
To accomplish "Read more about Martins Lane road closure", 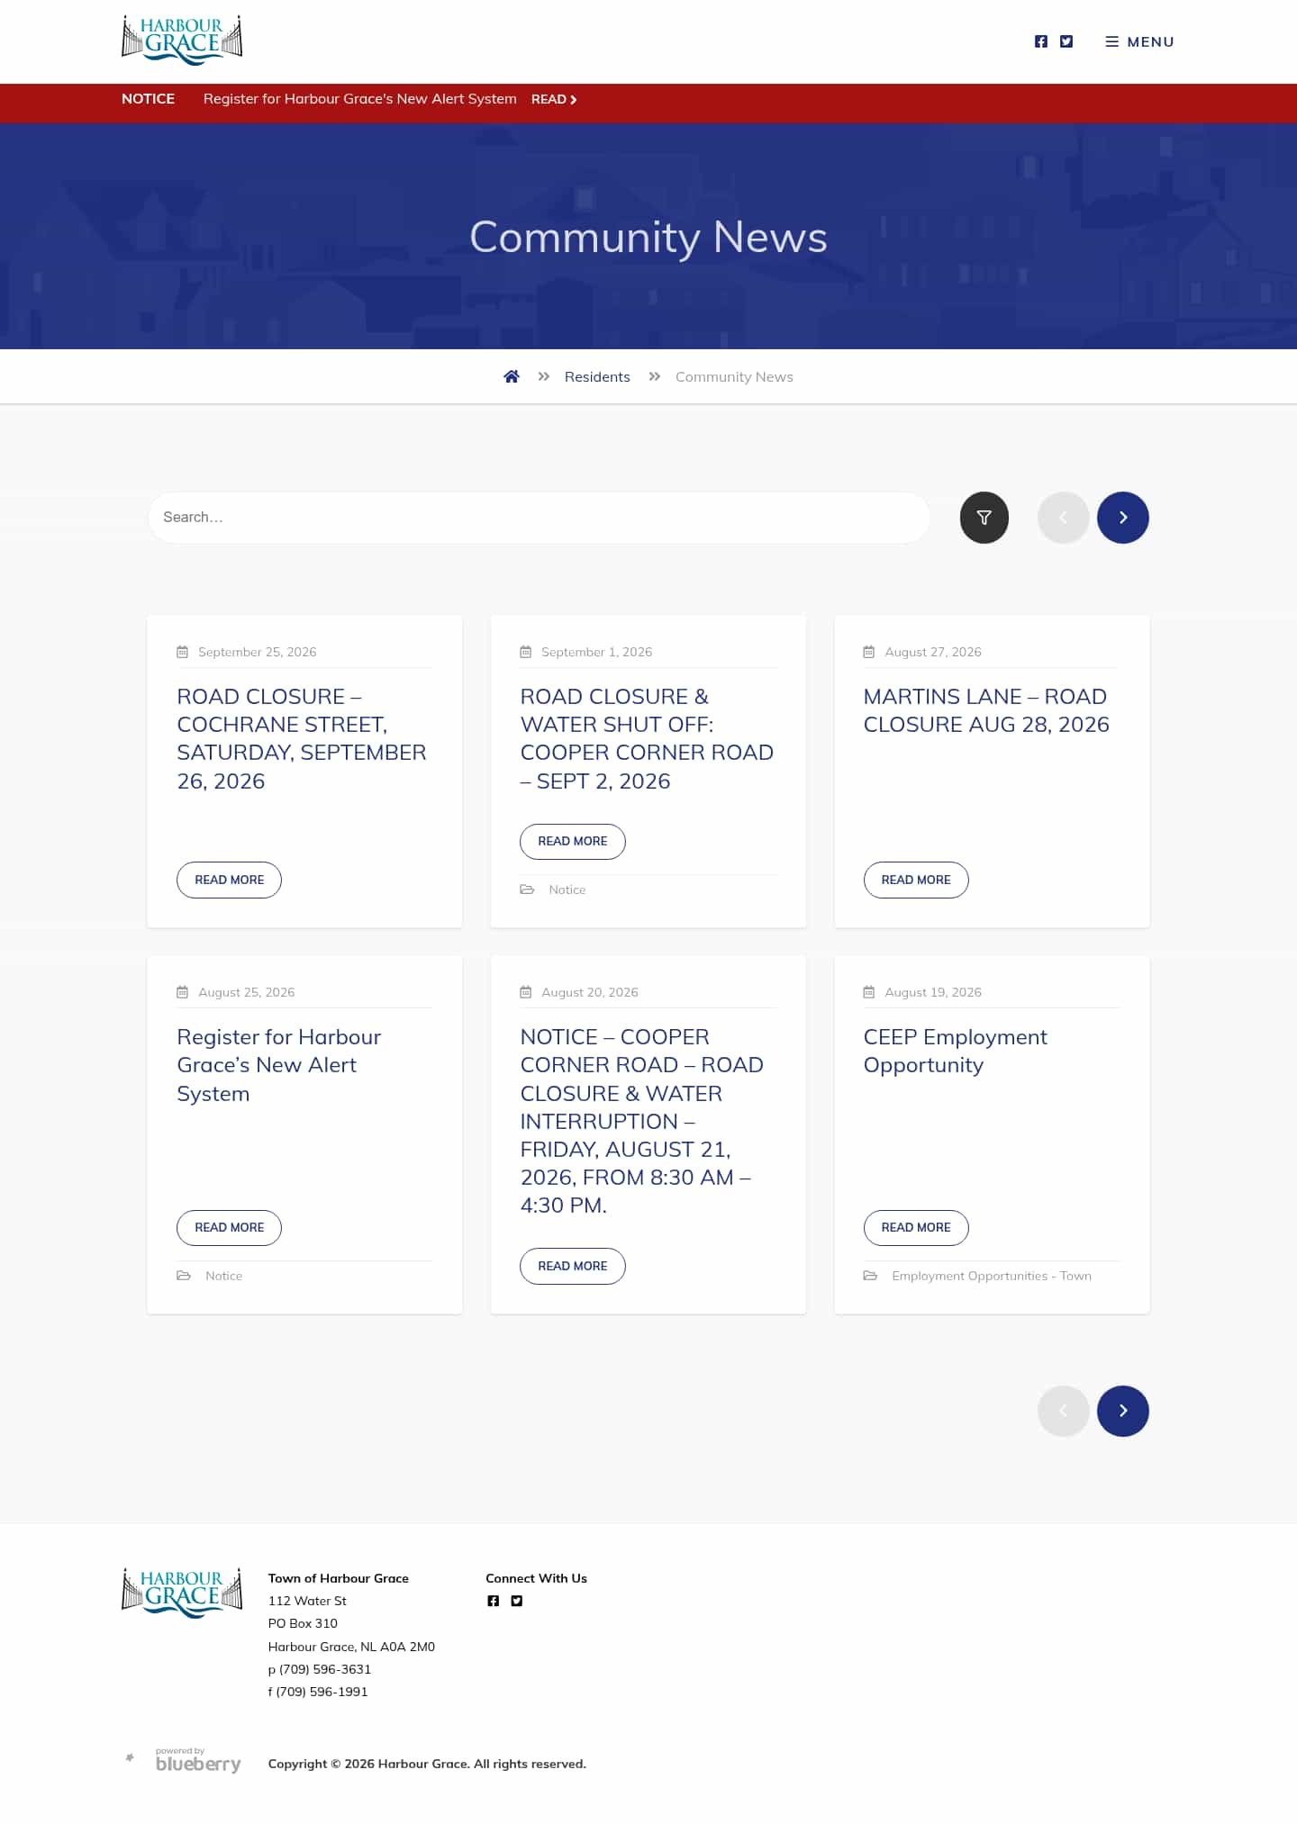I will click(916, 880).
